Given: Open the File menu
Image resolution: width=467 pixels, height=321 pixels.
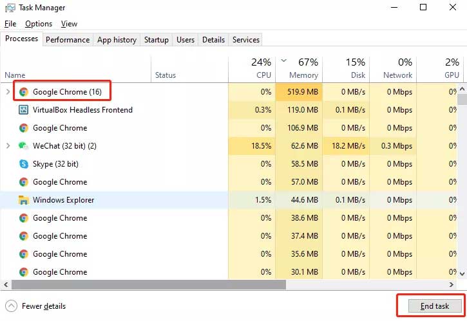Looking at the screenshot, I should (10, 24).
